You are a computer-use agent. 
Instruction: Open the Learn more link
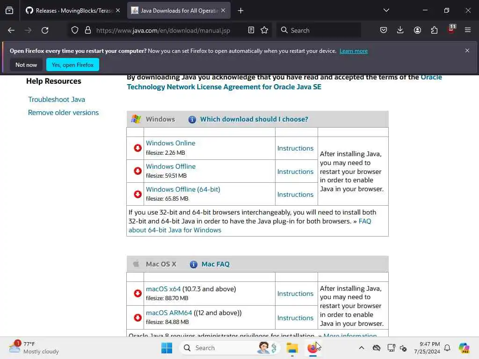pos(354,51)
